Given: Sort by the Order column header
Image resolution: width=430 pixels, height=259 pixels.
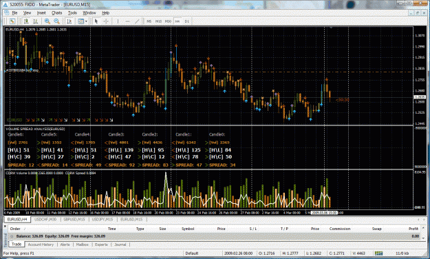Looking at the screenshot, I should click(15, 229).
